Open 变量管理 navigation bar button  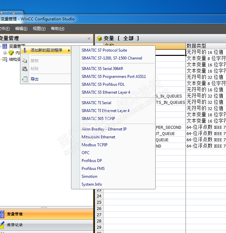tap(47, 214)
